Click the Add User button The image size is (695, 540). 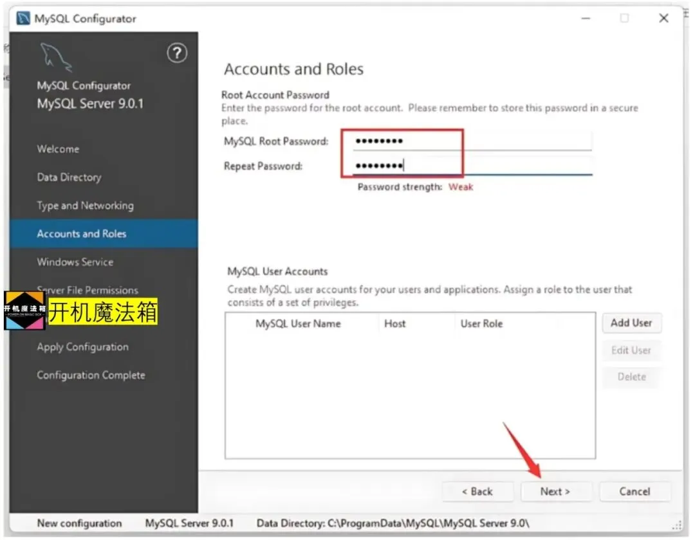pos(632,323)
